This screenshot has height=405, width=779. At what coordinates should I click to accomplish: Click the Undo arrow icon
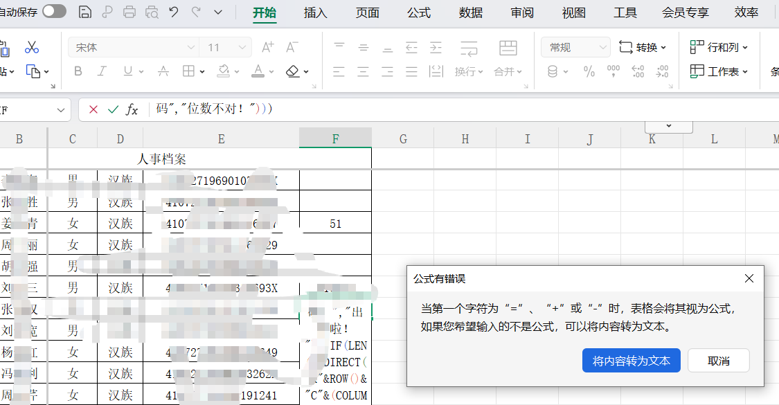click(x=173, y=12)
